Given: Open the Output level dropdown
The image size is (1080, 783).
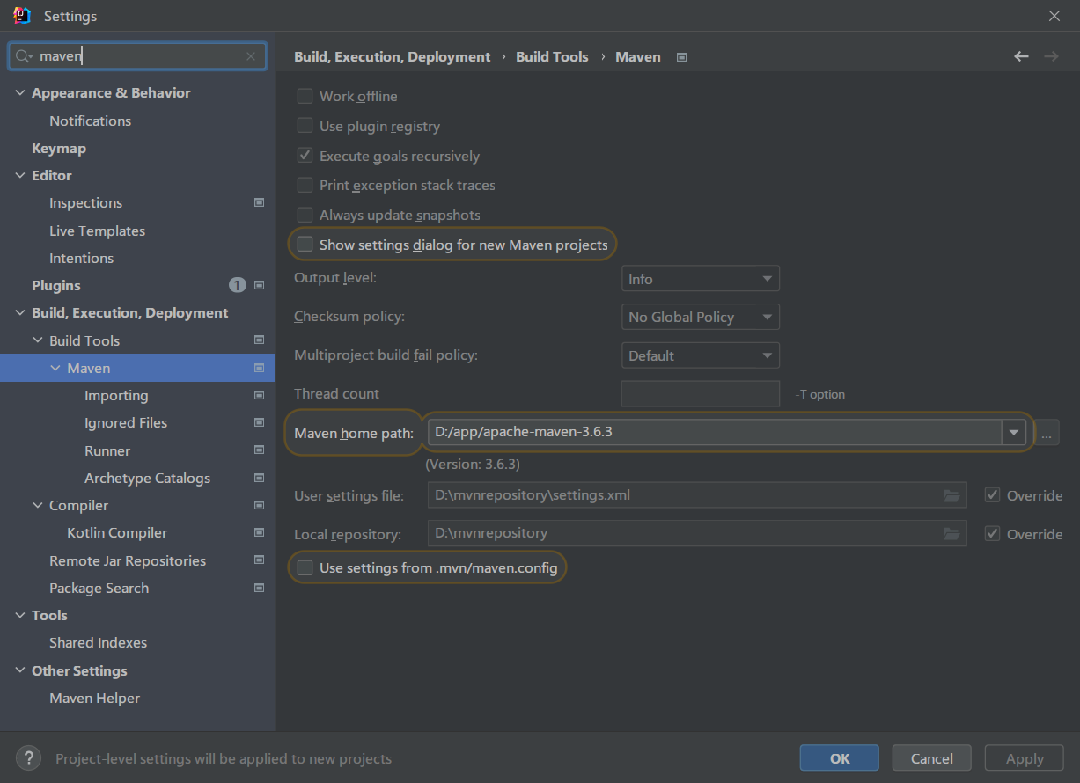Looking at the screenshot, I should (700, 279).
